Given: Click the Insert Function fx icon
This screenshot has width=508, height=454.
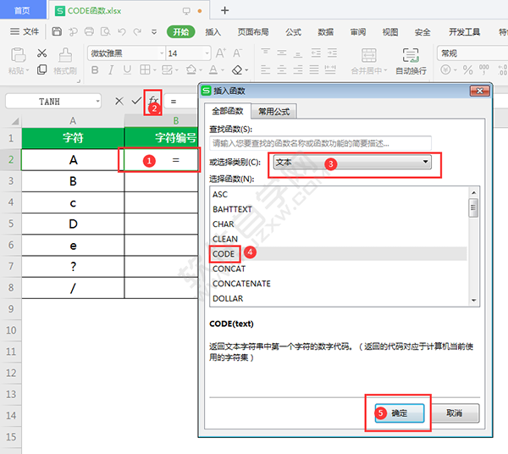Looking at the screenshot, I should [153, 101].
